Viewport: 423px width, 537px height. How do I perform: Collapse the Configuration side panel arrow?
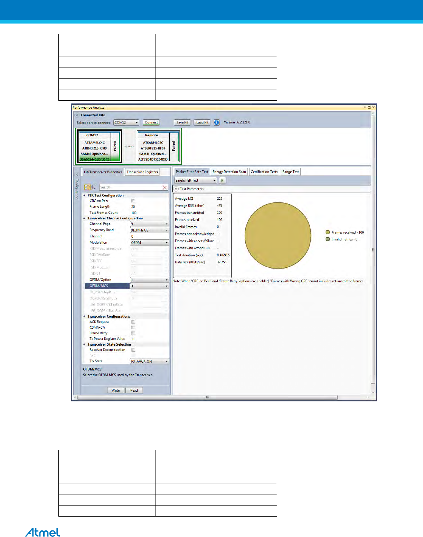tap(77, 175)
